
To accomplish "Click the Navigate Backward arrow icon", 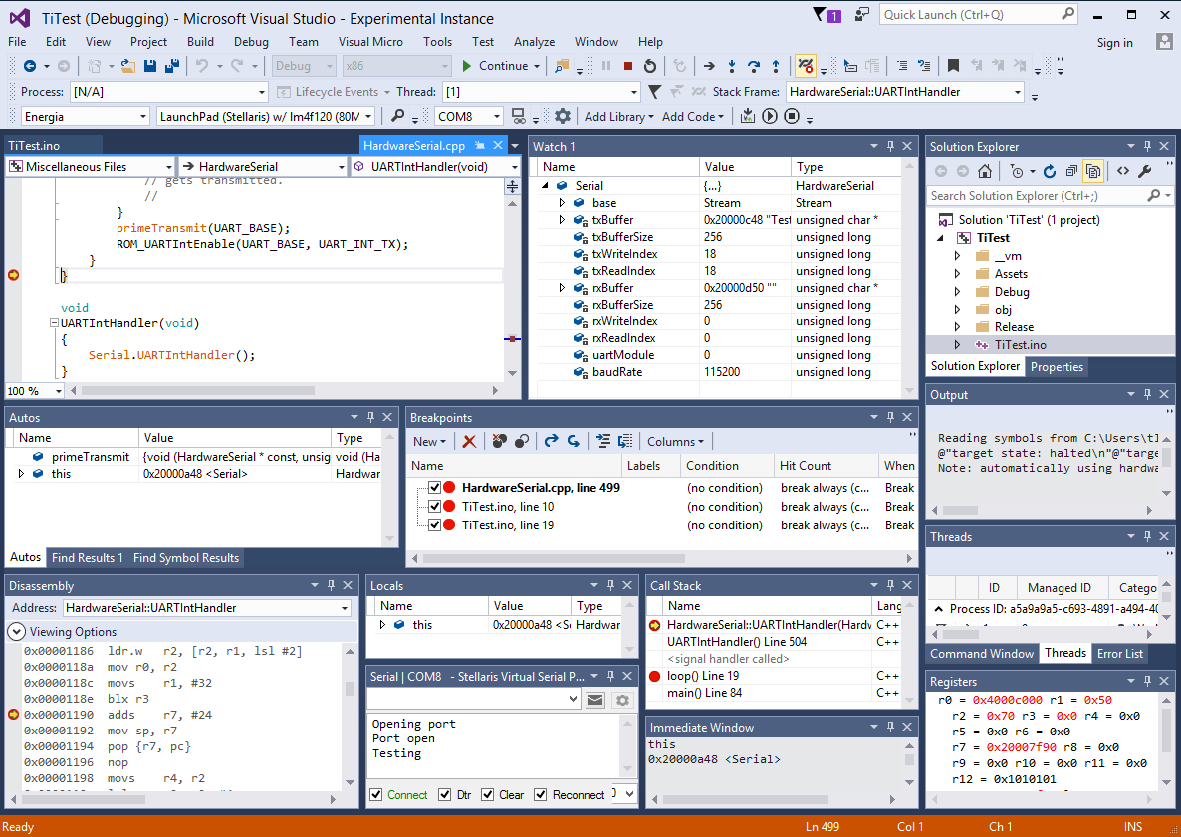I will click(x=29, y=66).
